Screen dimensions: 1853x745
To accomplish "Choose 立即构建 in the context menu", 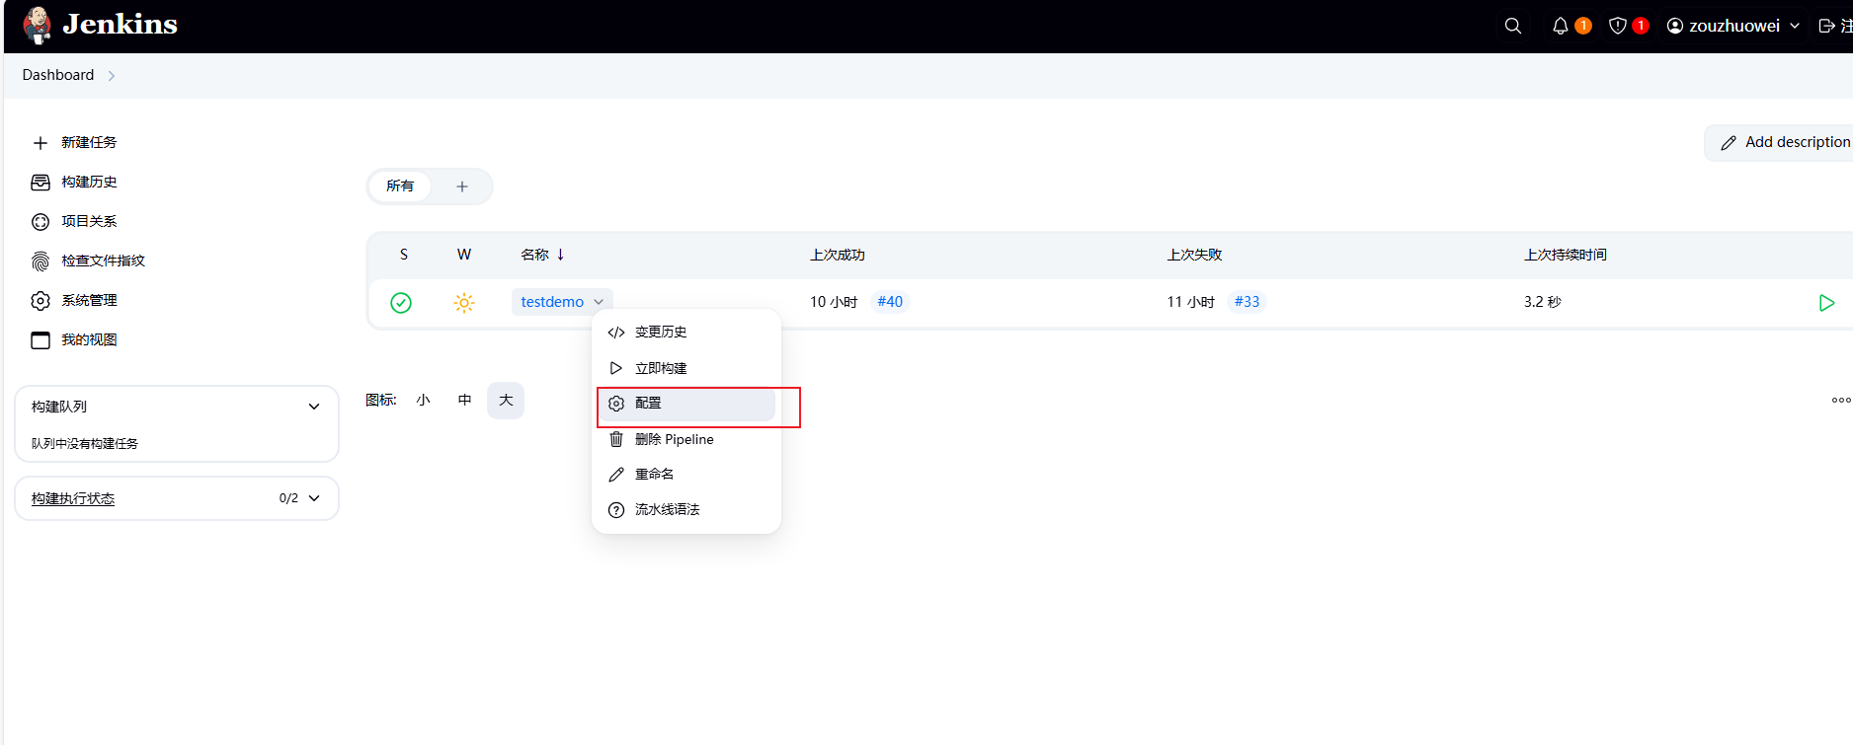I will click(686, 368).
